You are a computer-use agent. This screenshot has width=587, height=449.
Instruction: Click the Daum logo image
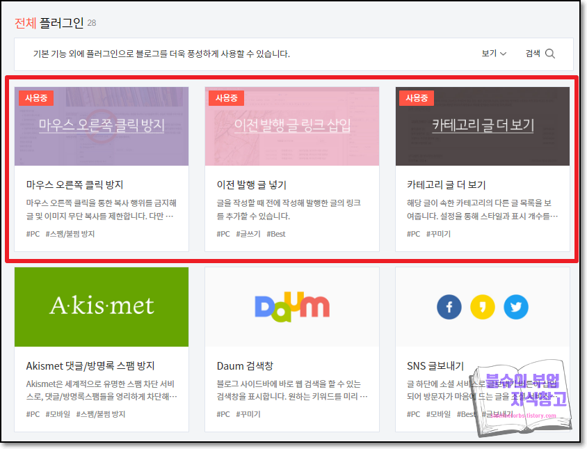click(291, 306)
